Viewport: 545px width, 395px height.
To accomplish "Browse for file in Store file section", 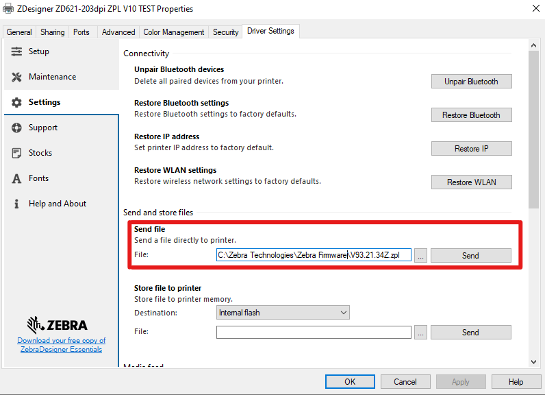I will coord(421,333).
